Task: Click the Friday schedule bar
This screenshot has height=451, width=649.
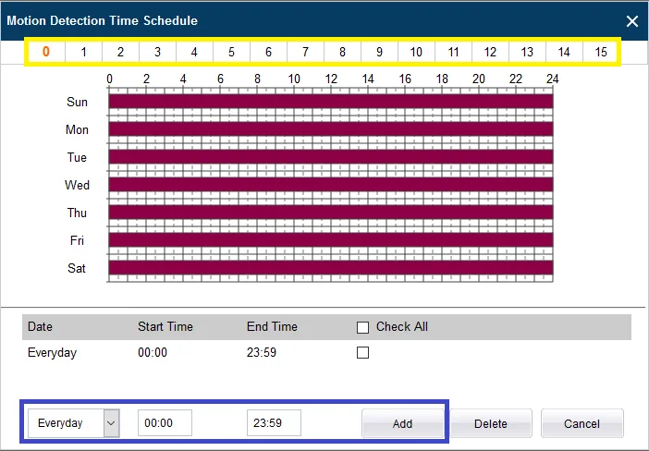Action: point(330,240)
